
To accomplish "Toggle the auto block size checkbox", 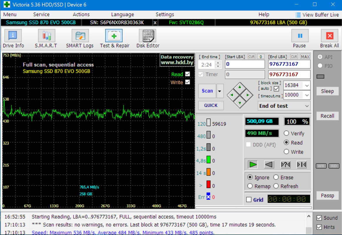I will pos(276,89).
